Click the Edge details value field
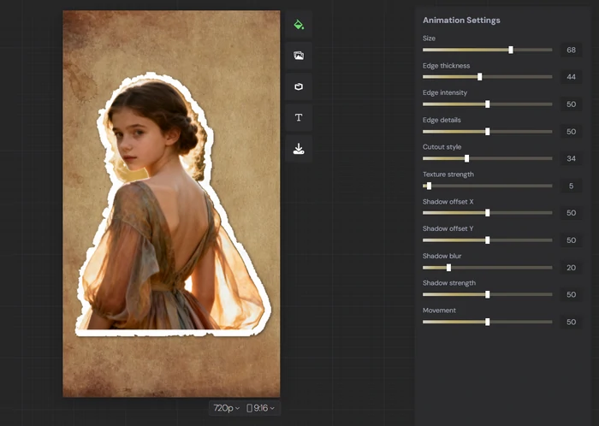This screenshot has width=599, height=426. pyautogui.click(x=571, y=132)
